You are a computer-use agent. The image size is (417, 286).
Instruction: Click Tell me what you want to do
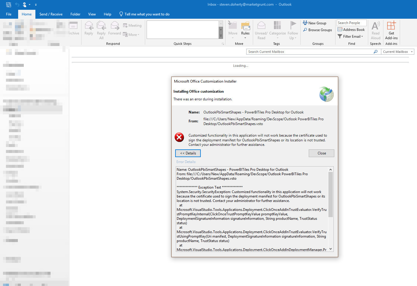pyautogui.click(x=144, y=14)
